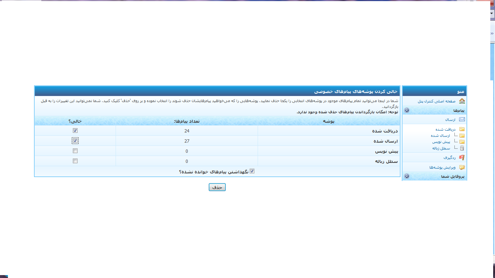
Task: Uncheck the دریافت شده empty checkbox
Action: (x=75, y=131)
